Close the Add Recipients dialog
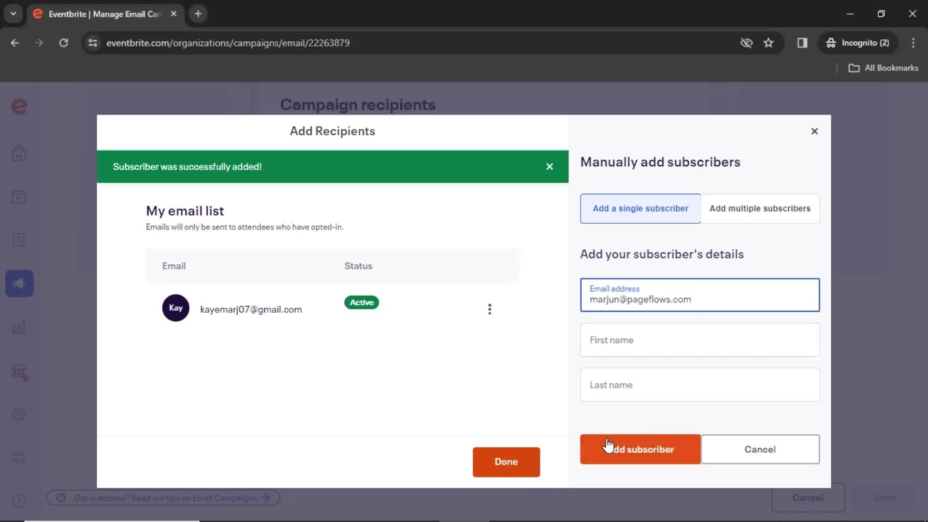The image size is (928, 522). pos(814,131)
